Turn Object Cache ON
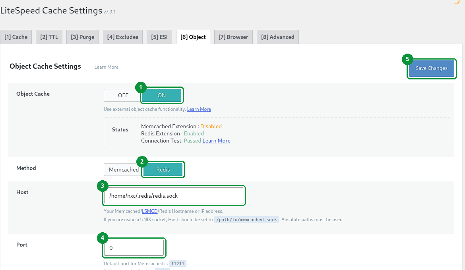465x270 pixels. pos(162,95)
